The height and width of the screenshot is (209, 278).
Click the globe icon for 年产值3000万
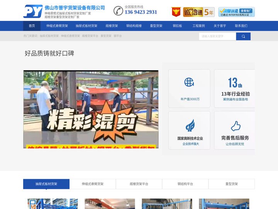point(189,82)
